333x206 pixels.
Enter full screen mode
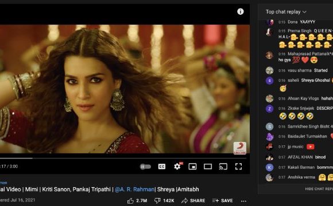[238, 167]
